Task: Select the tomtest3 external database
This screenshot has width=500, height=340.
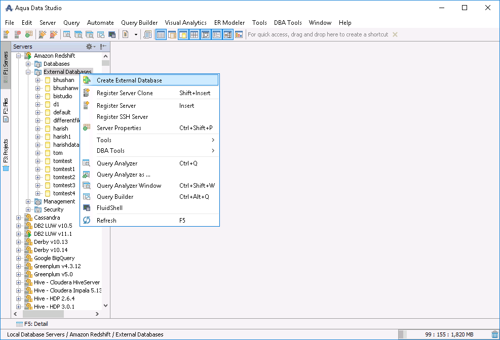Action: coord(64,185)
